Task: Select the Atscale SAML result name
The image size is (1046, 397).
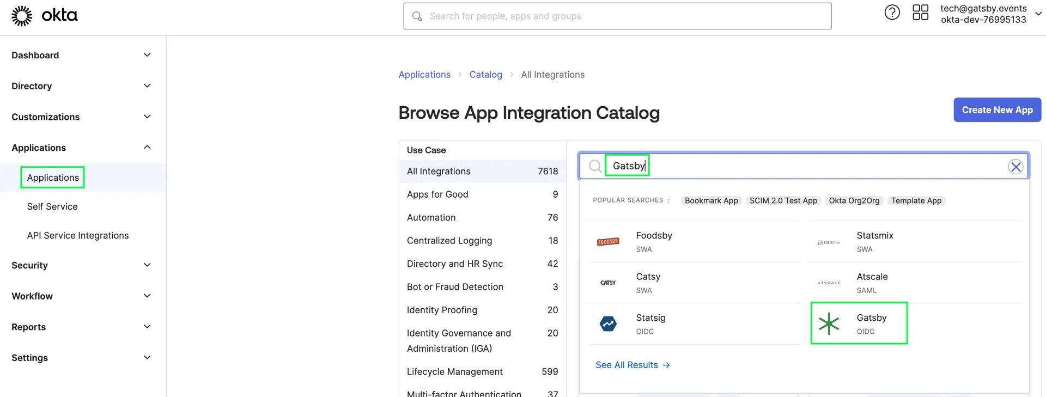Action: [872, 277]
